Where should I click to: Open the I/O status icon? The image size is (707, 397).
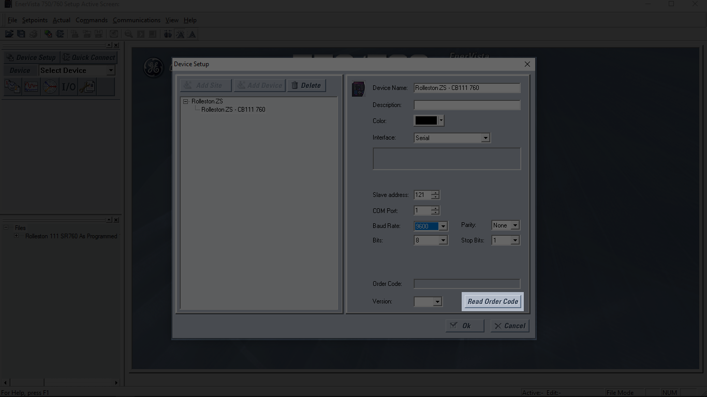pos(68,86)
